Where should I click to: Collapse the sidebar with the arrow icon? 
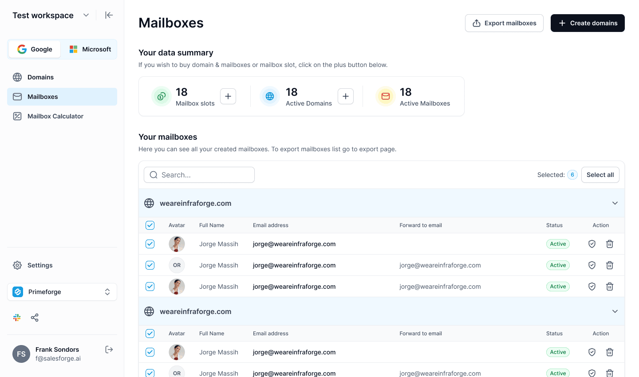[x=109, y=15]
